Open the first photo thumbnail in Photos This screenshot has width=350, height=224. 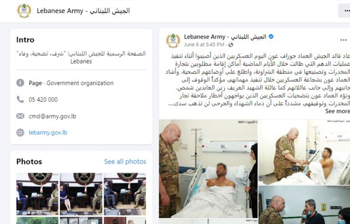[x=37, y=194]
